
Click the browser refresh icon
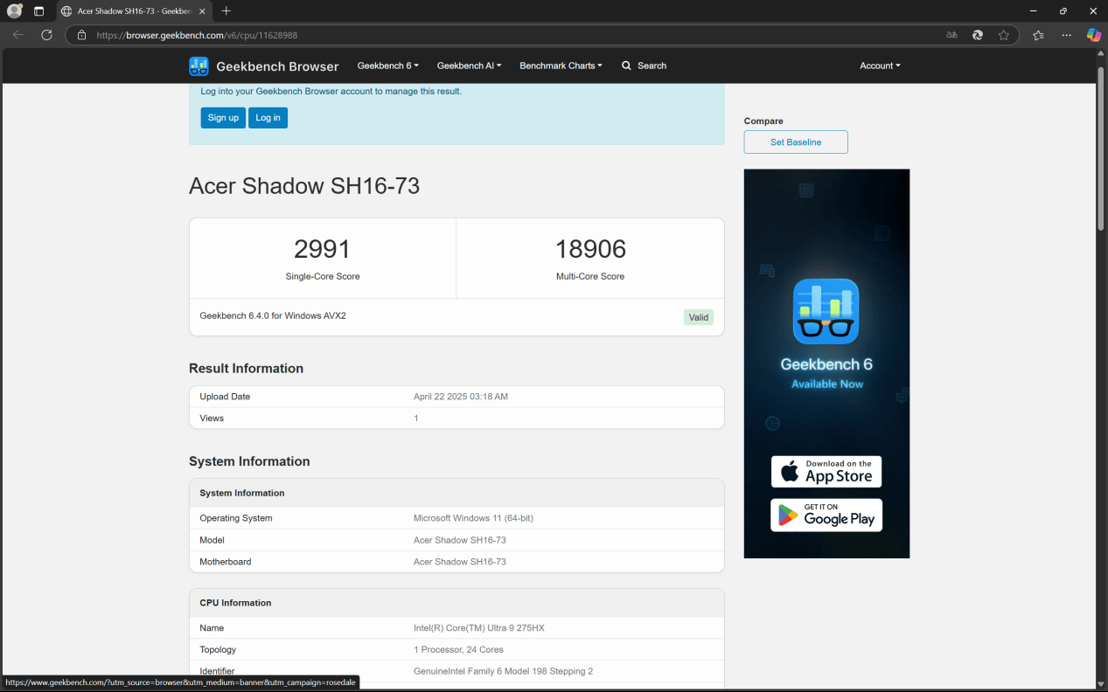coord(47,35)
